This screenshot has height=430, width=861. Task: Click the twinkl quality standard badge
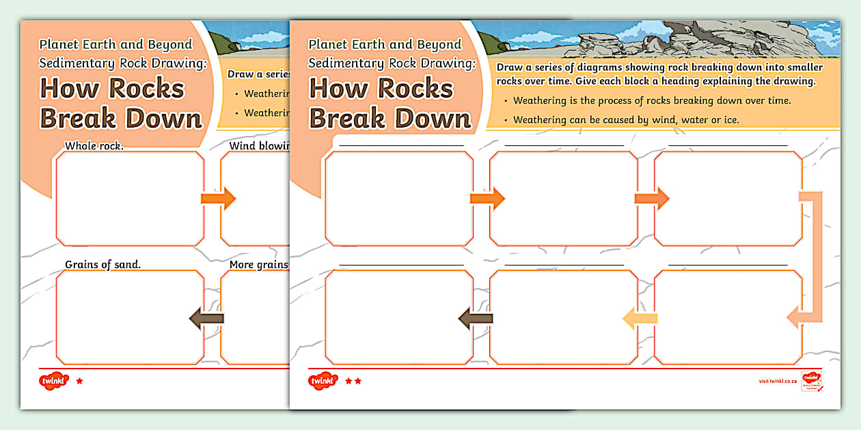click(813, 380)
